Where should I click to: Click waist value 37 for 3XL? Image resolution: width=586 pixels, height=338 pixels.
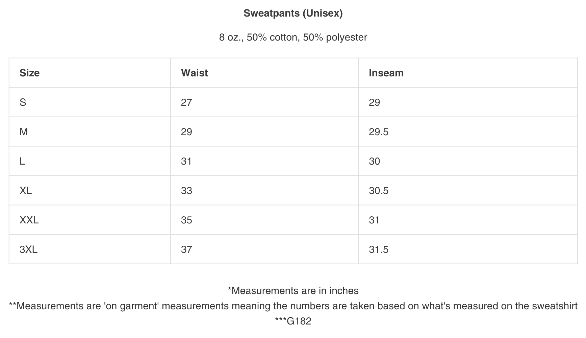[186, 249]
